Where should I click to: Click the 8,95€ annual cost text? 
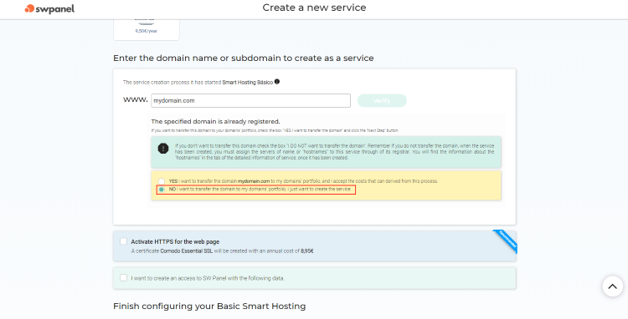[307, 251]
